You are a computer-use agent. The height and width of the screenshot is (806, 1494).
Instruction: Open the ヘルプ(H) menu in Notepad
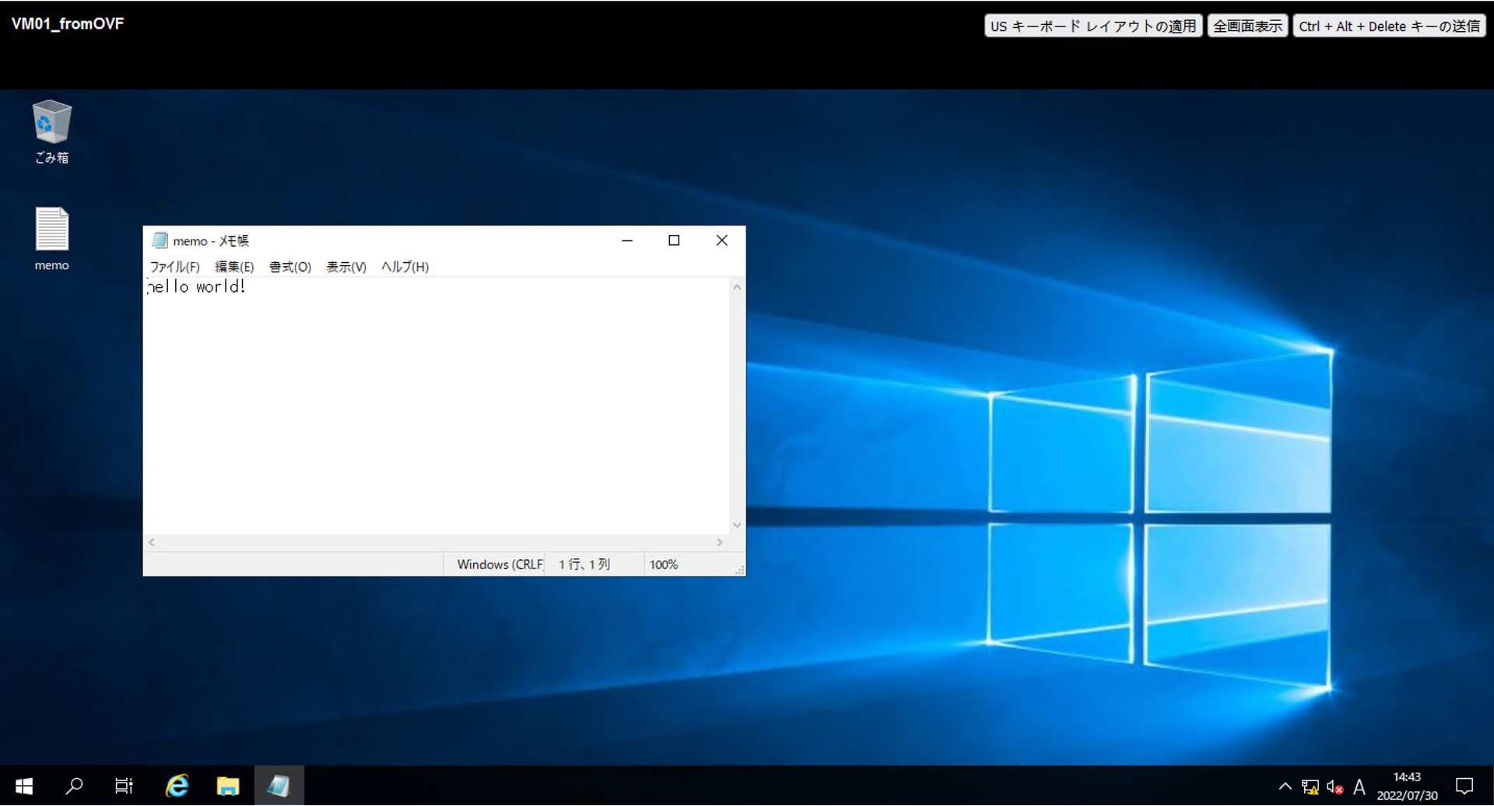(x=405, y=267)
